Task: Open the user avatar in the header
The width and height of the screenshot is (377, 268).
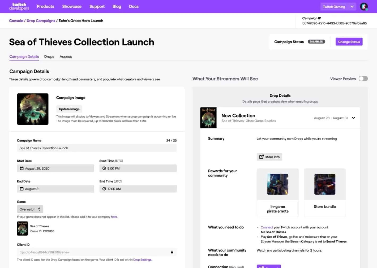Action: coord(364,7)
